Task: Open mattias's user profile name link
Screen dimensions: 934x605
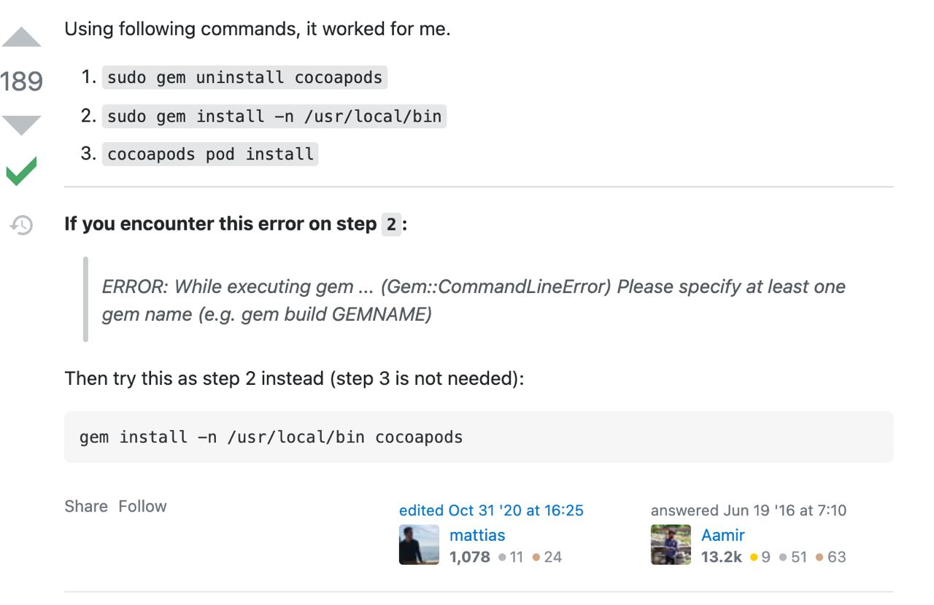Action: (477, 535)
